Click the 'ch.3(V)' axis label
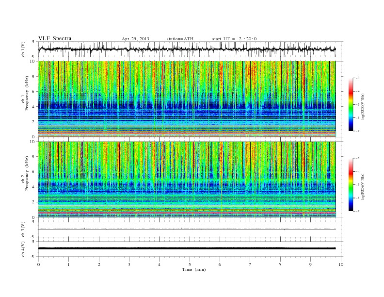Image resolution: width=384 pixels, height=297 pixels. point(23,230)
